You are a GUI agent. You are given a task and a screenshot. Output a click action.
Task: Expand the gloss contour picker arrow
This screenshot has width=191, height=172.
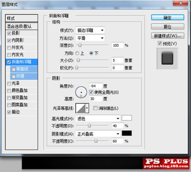point(87,108)
